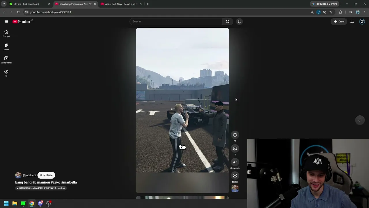Click Pregunta a Gemini button
Viewport: 369px width, 208px height.
click(x=324, y=4)
